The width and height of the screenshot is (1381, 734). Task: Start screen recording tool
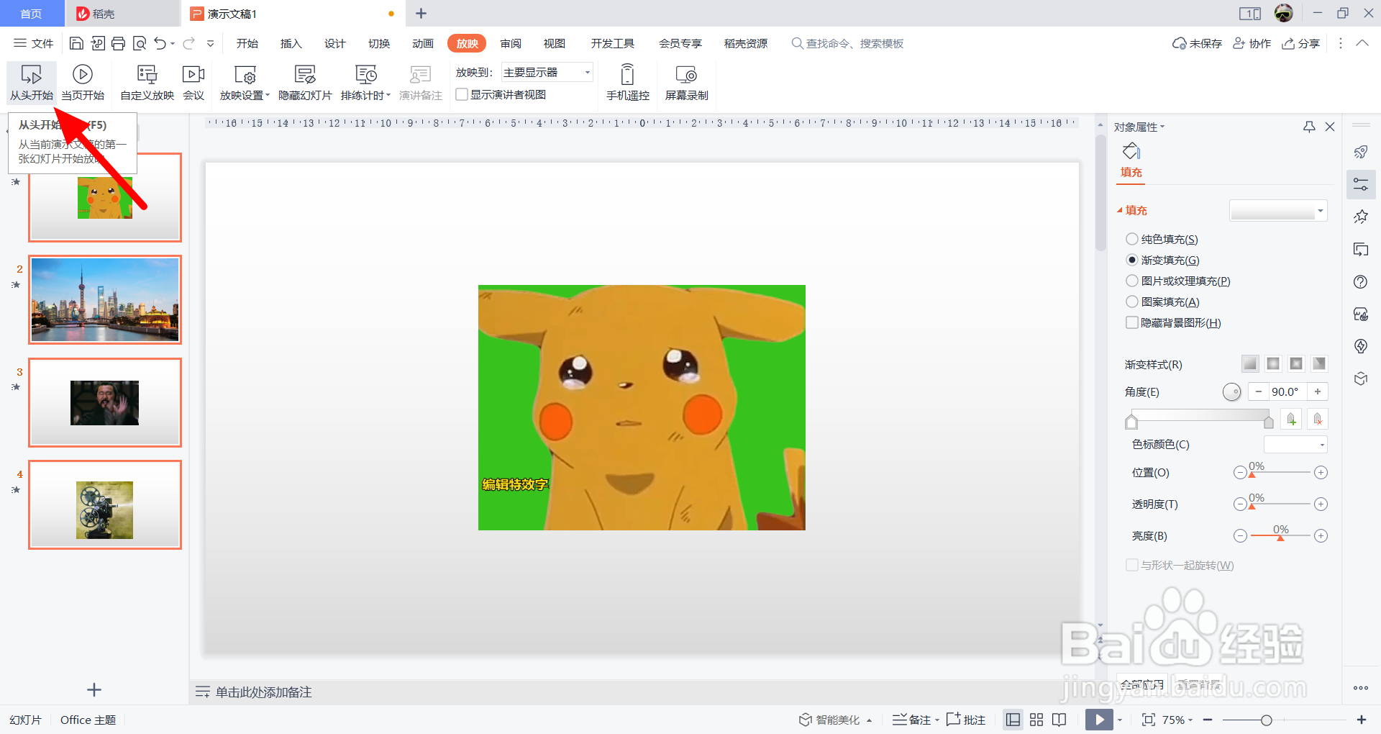click(x=686, y=82)
